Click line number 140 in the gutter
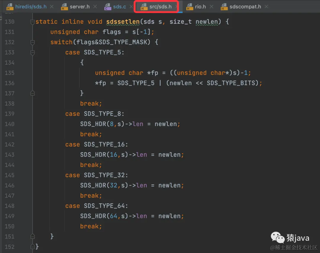 click(x=9, y=124)
